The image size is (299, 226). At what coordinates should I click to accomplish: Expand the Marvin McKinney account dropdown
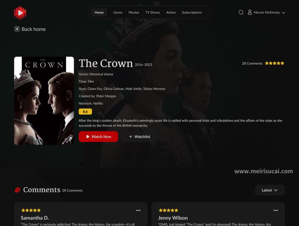(284, 13)
